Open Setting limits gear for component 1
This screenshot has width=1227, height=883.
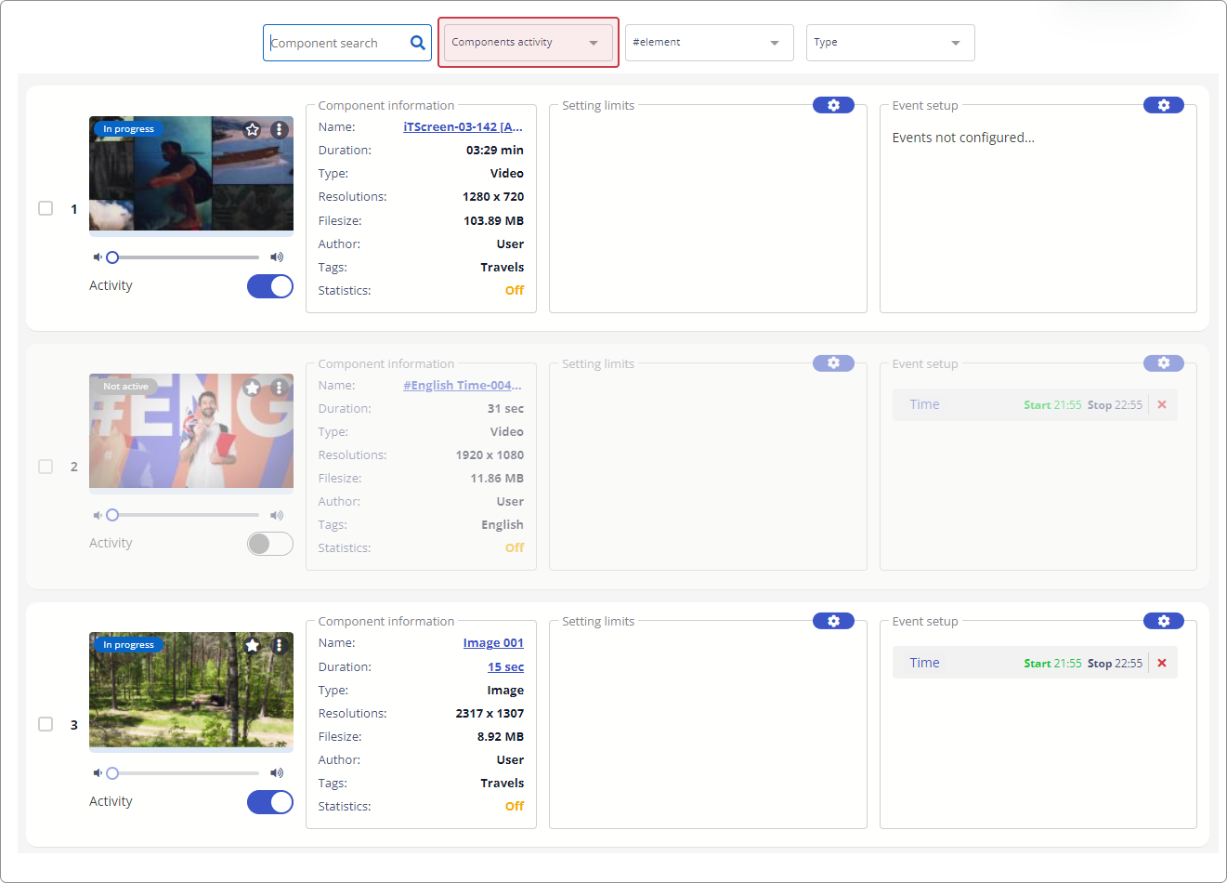point(833,105)
